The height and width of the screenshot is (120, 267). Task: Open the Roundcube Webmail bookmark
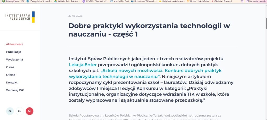pos(144,1)
